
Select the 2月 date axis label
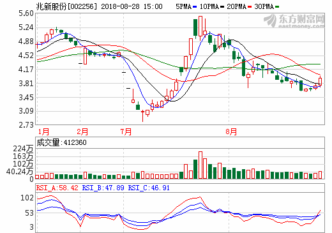pos(82,132)
